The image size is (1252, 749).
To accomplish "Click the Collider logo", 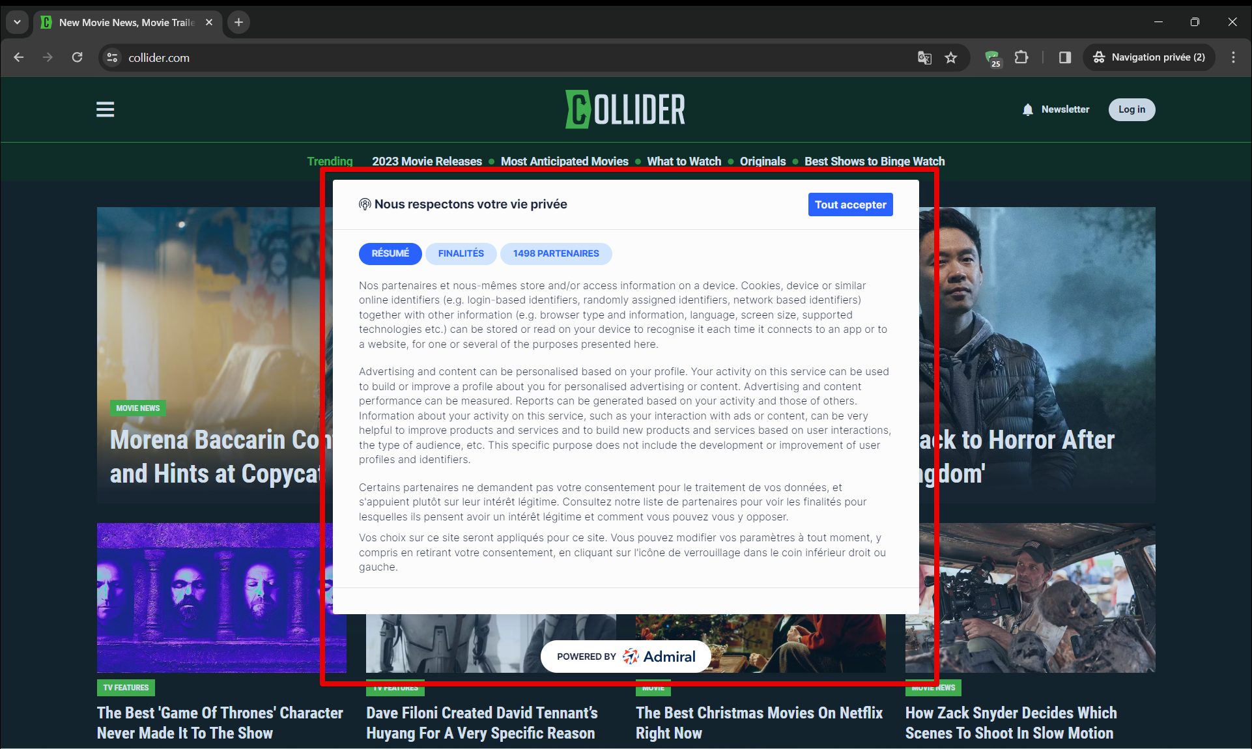I will 625,109.
